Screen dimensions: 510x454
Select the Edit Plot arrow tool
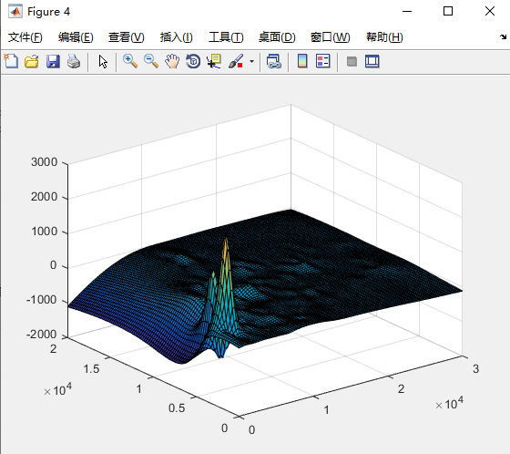coord(103,61)
